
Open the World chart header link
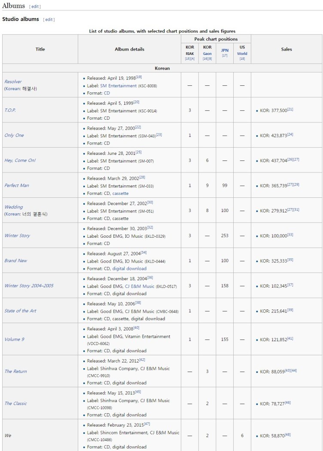pyautogui.click(x=242, y=54)
